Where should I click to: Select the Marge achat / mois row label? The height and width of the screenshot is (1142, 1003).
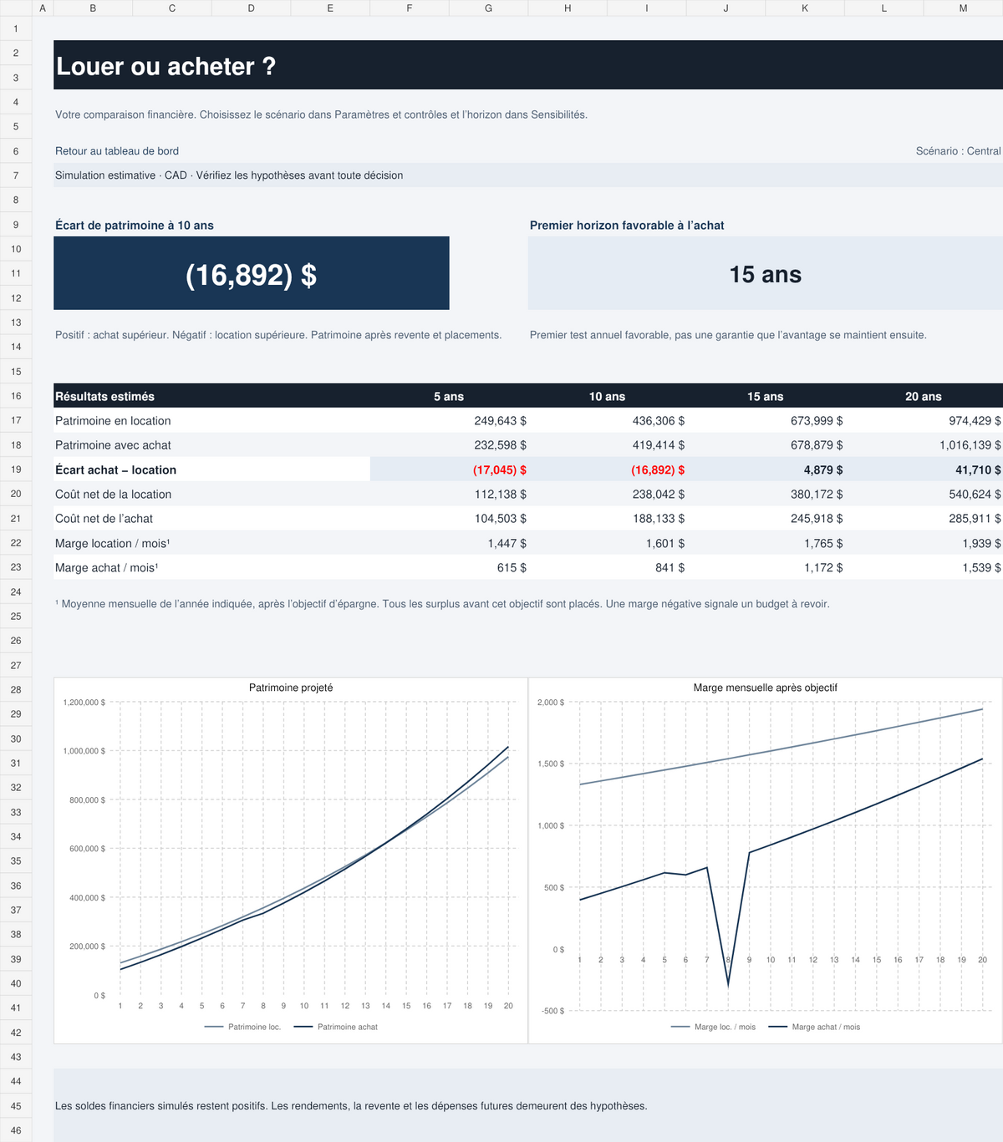point(106,567)
